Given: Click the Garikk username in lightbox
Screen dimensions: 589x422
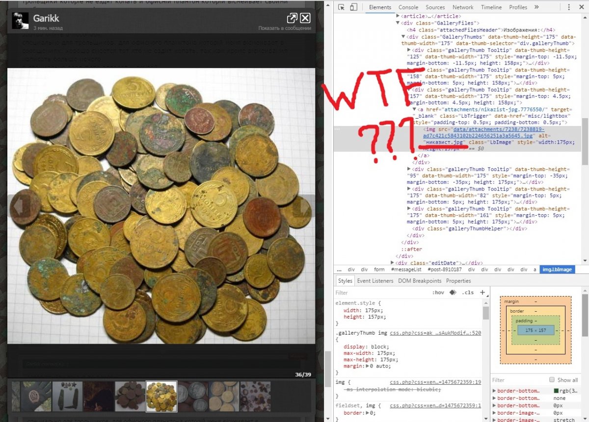Looking at the screenshot, I should coord(46,18).
